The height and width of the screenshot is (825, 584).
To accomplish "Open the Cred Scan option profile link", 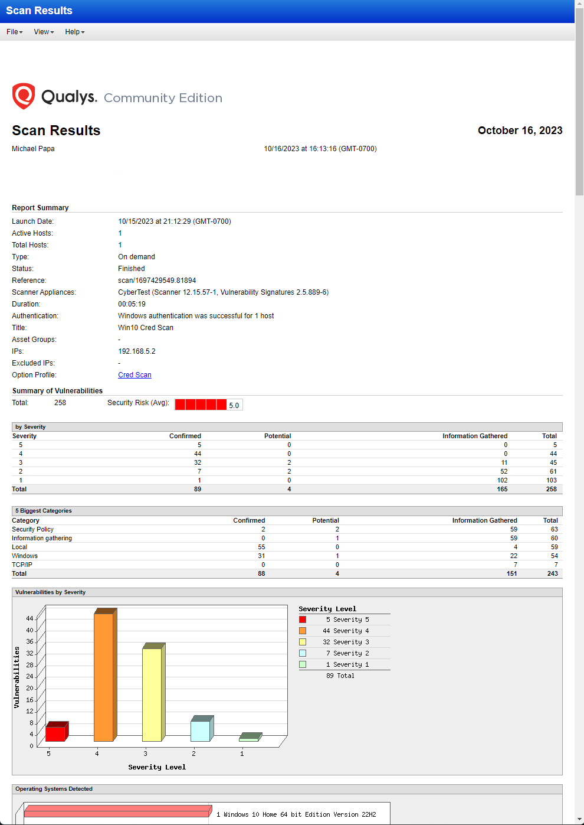I will (134, 374).
